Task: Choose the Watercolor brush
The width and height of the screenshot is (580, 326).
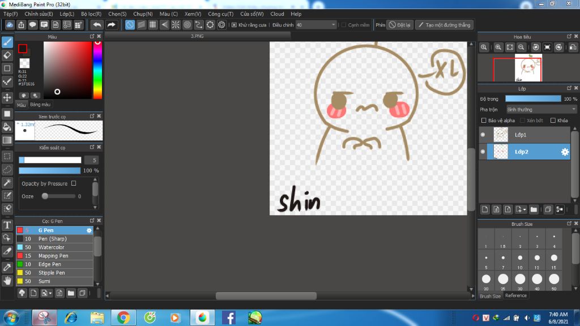Action: pyautogui.click(x=54, y=247)
